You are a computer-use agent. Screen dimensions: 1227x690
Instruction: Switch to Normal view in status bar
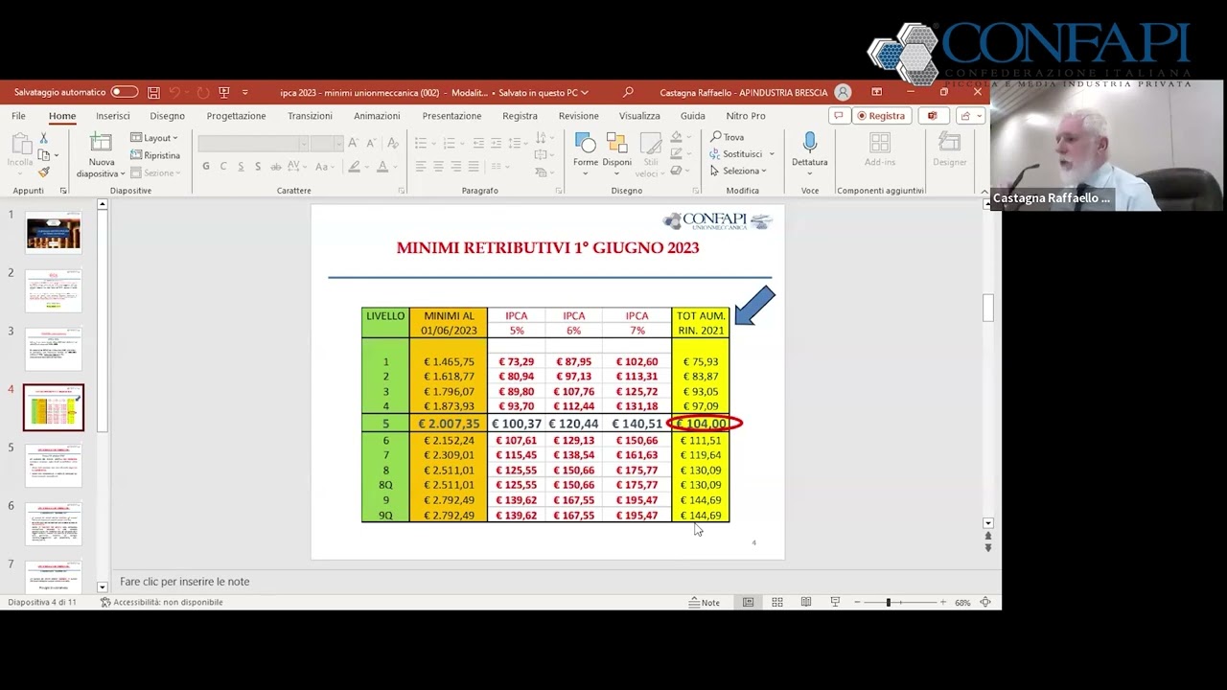tap(749, 602)
